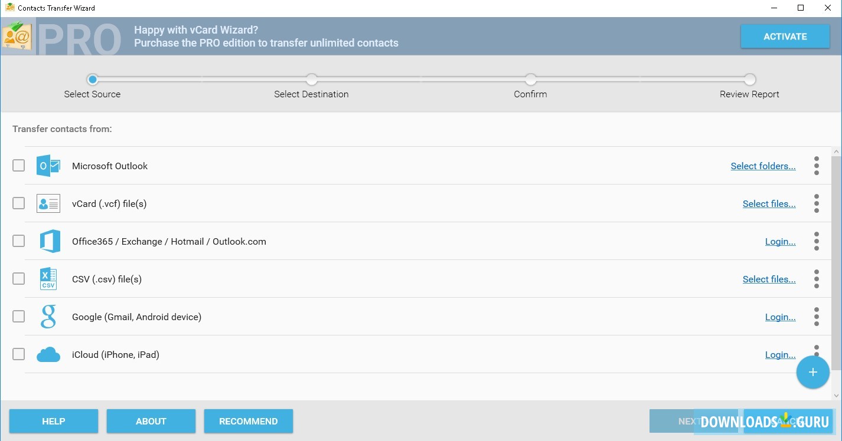This screenshot has width=842, height=441.
Task: Enable the Microsoft Outlook checkbox
Action: tap(19, 165)
